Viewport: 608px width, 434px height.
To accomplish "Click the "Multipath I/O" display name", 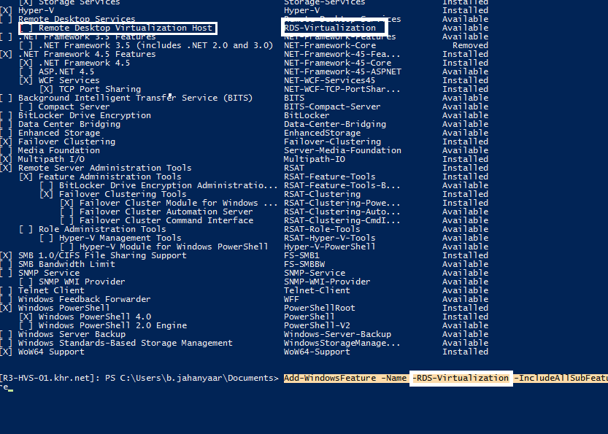I will coord(51,159).
